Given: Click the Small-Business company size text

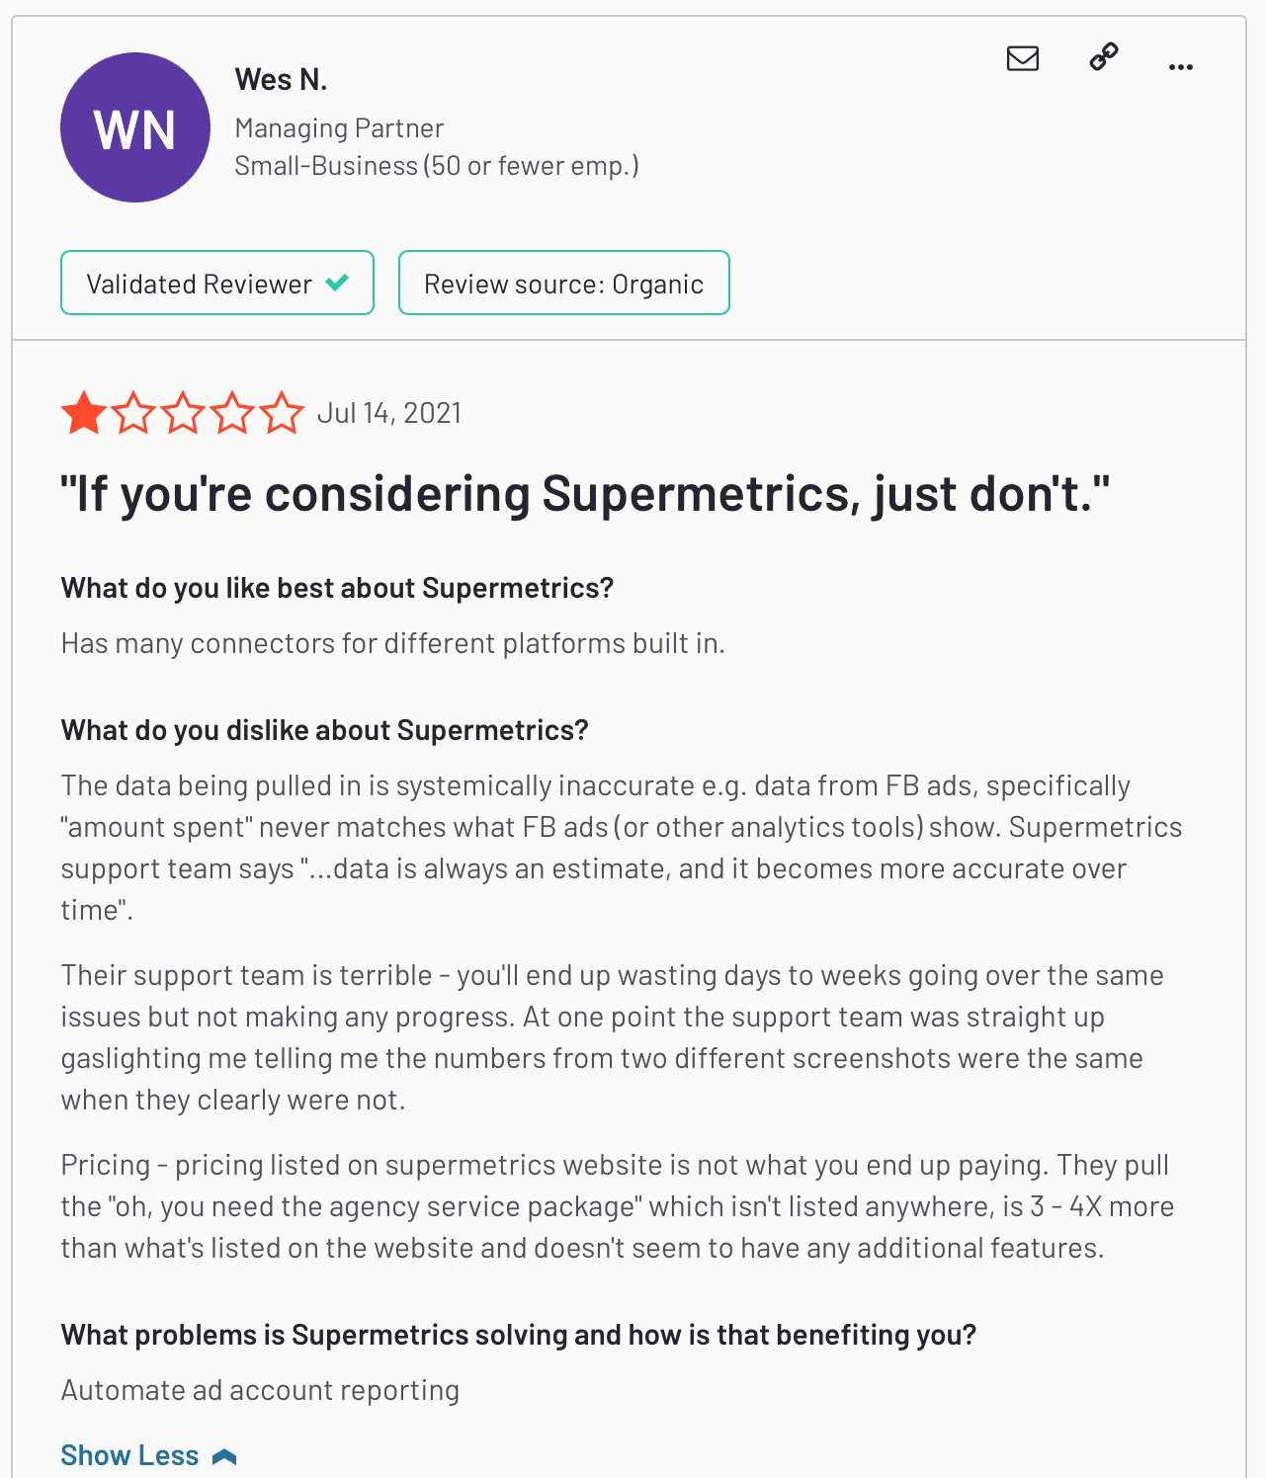Looking at the screenshot, I should click(436, 166).
